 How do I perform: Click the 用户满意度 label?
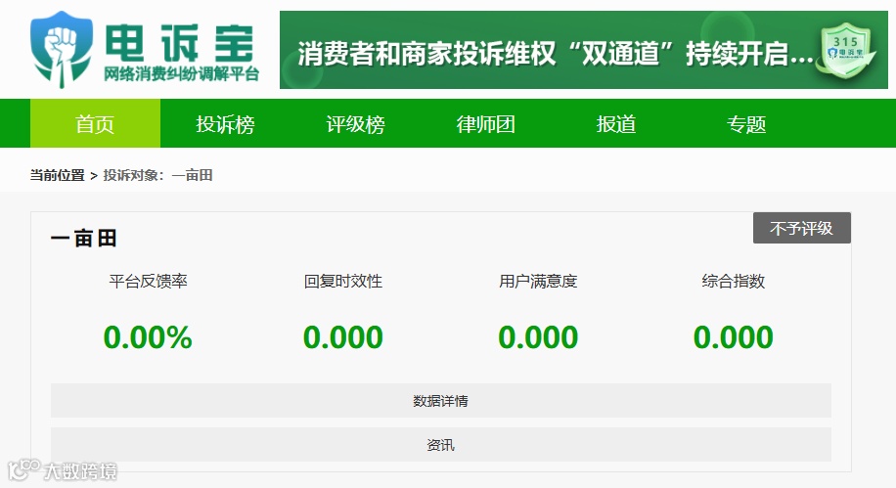pyautogui.click(x=538, y=281)
